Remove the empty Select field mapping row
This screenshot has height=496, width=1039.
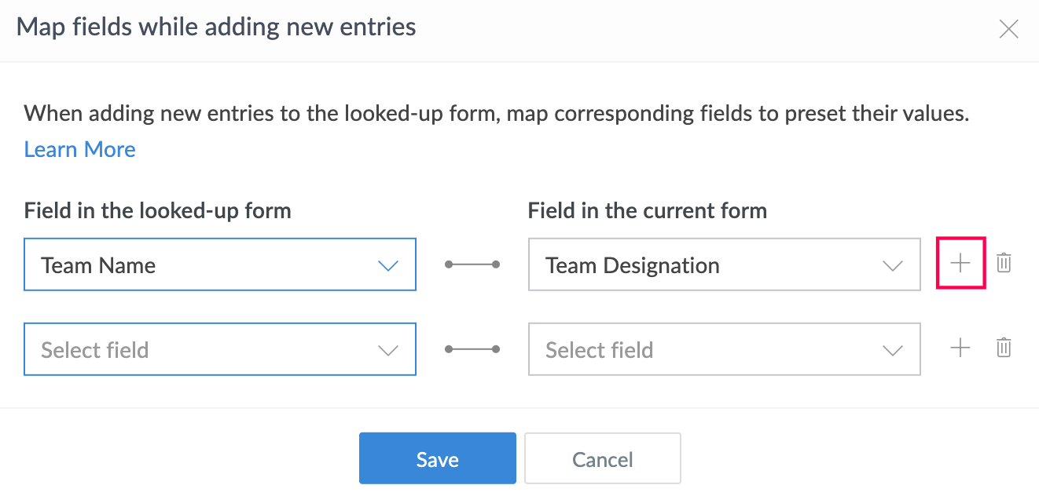pos(1004,348)
